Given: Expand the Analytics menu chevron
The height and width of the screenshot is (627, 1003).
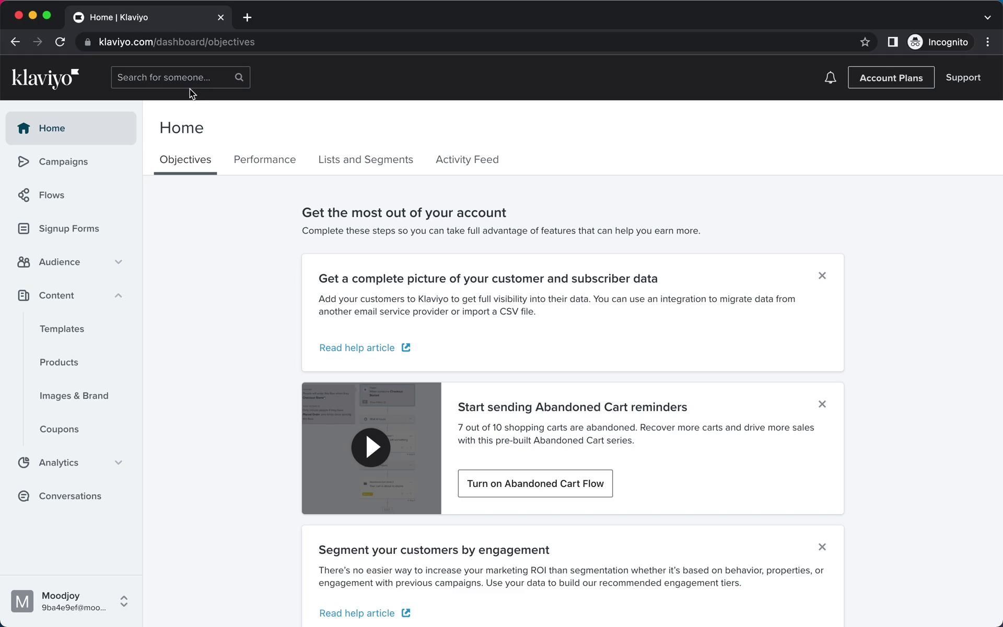Looking at the screenshot, I should 119,462.
